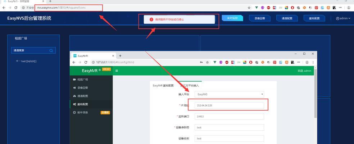Bookmark the EasyNVS page with the star
The image size is (354, 144).
coord(249,8)
